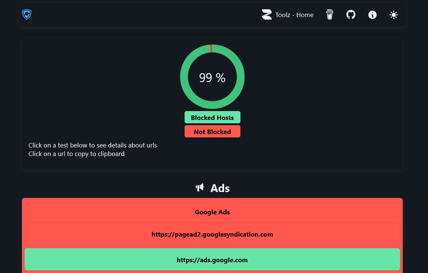
Task: Copy the https://ads.google.com url
Action: tap(213, 260)
